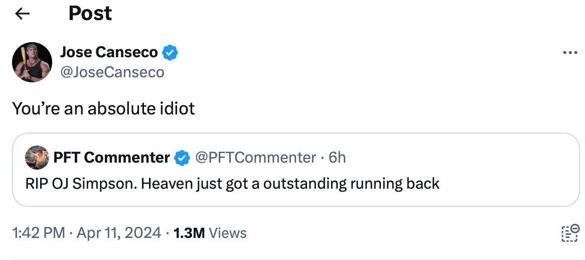The height and width of the screenshot is (260, 585).
Task: Click the word Views beside the count
Action: [227, 233]
